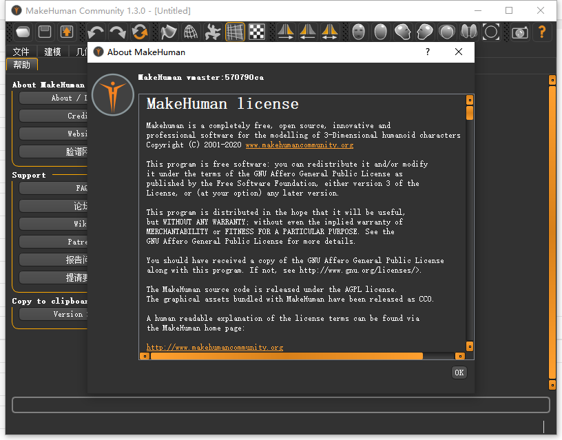Toggle the highlighted grid icon
This screenshot has width=562, height=440.
pos(235,32)
